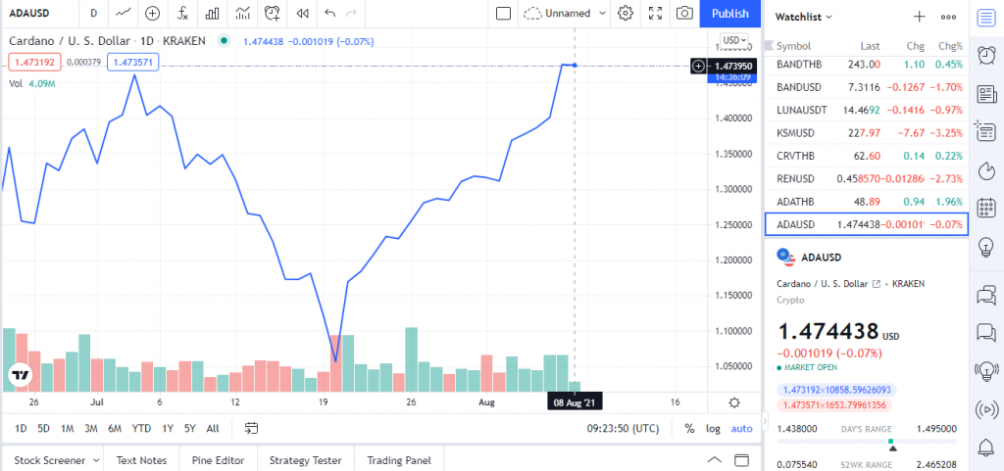Viewport: 1004px width, 471px height.
Task: Maximize the bottom panel window icon
Action: pos(741,460)
